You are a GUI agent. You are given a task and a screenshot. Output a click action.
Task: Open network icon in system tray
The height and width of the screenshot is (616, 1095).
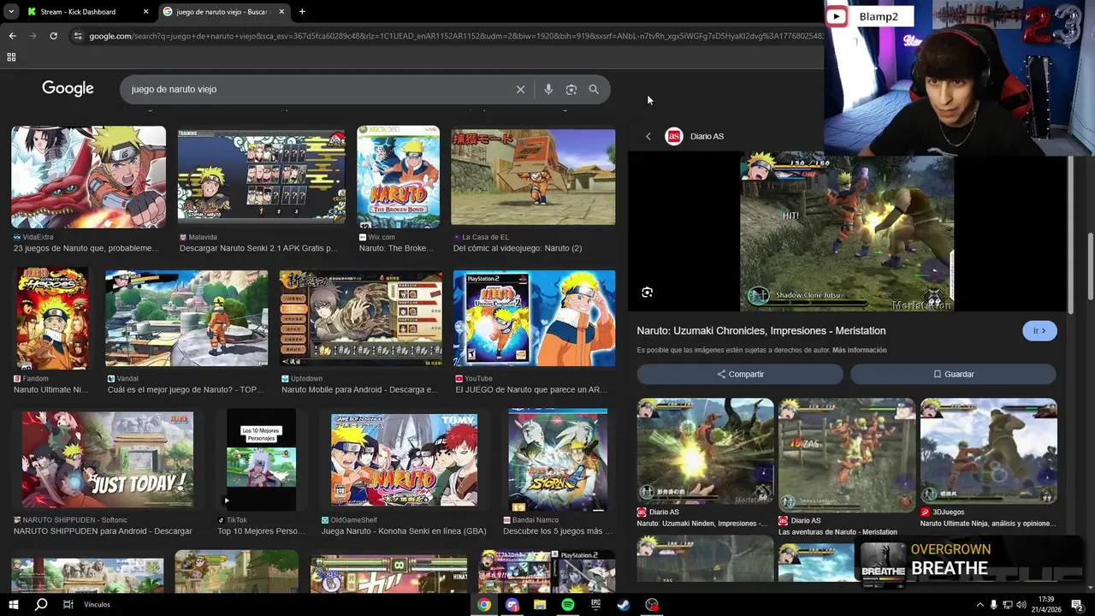pos(1008,605)
